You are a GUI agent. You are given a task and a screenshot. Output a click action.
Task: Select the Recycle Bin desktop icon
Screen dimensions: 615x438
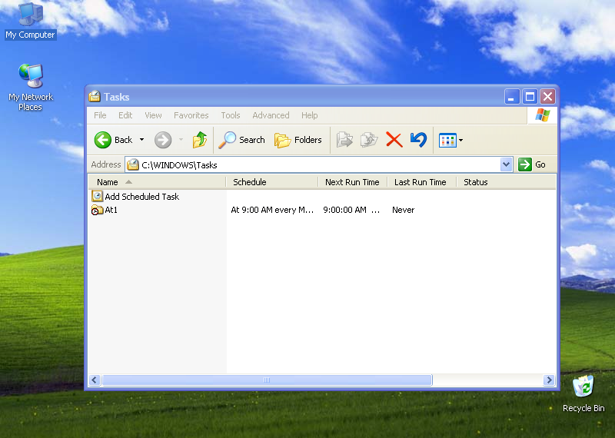583,393
